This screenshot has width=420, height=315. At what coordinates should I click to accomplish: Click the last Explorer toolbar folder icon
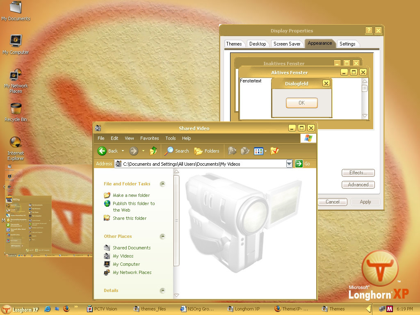tap(274, 151)
